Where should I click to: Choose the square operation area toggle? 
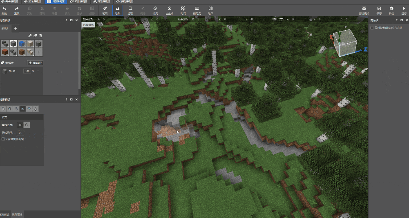click(x=20, y=125)
